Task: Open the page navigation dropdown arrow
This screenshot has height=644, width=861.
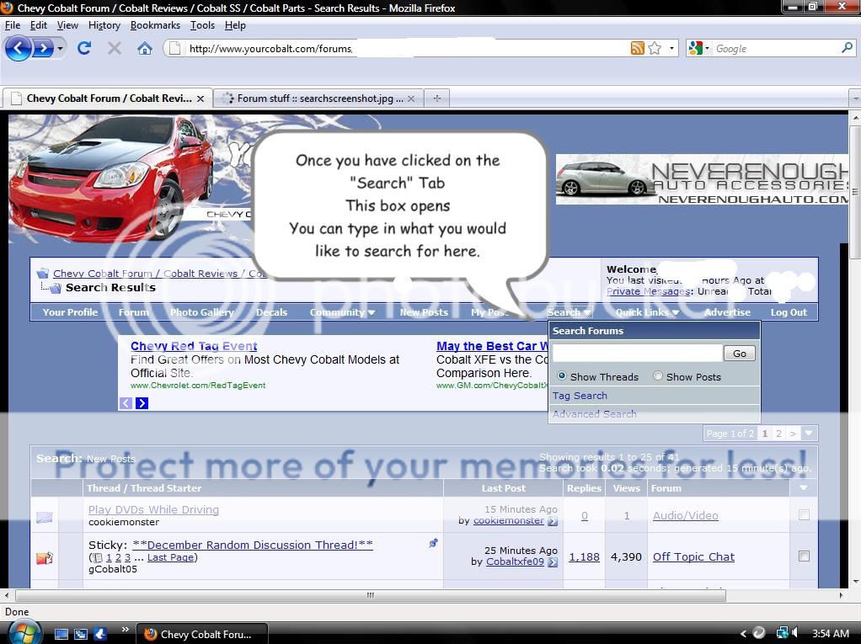Action: [809, 434]
